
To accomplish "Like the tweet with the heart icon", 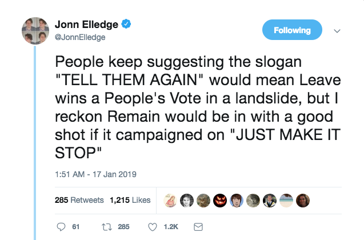I will pos(153,227).
